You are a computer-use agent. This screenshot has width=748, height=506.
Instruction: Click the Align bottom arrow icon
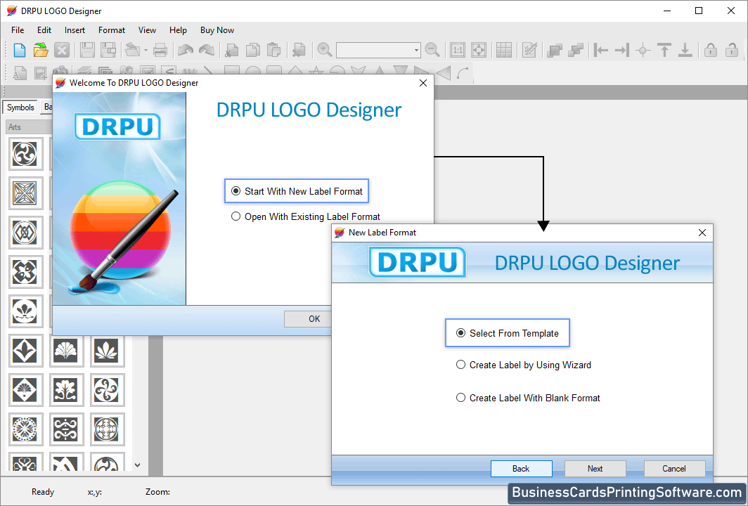685,50
